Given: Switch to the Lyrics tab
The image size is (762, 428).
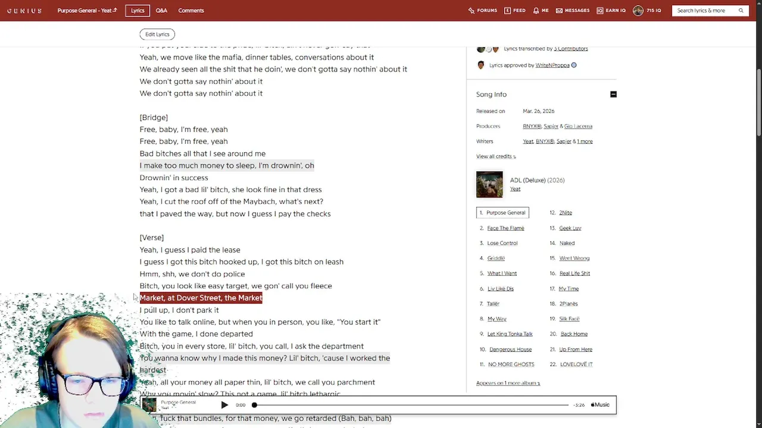Looking at the screenshot, I should pyautogui.click(x=138, y=11).
